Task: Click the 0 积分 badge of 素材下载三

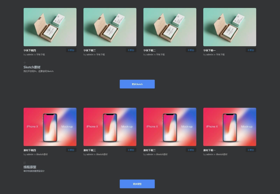Action: pos(131,150)
